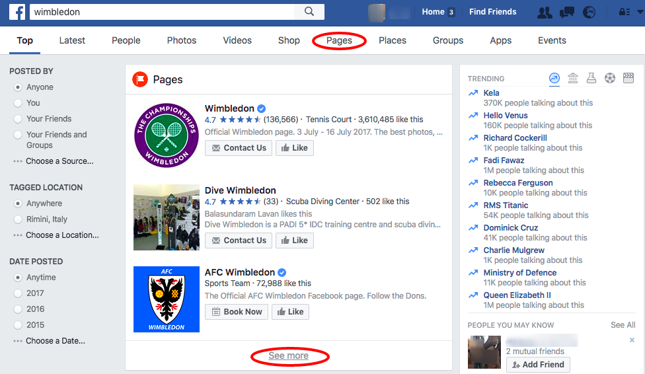Switch to the Pages tab
The image size is (645, 374).
coord(339,40)
